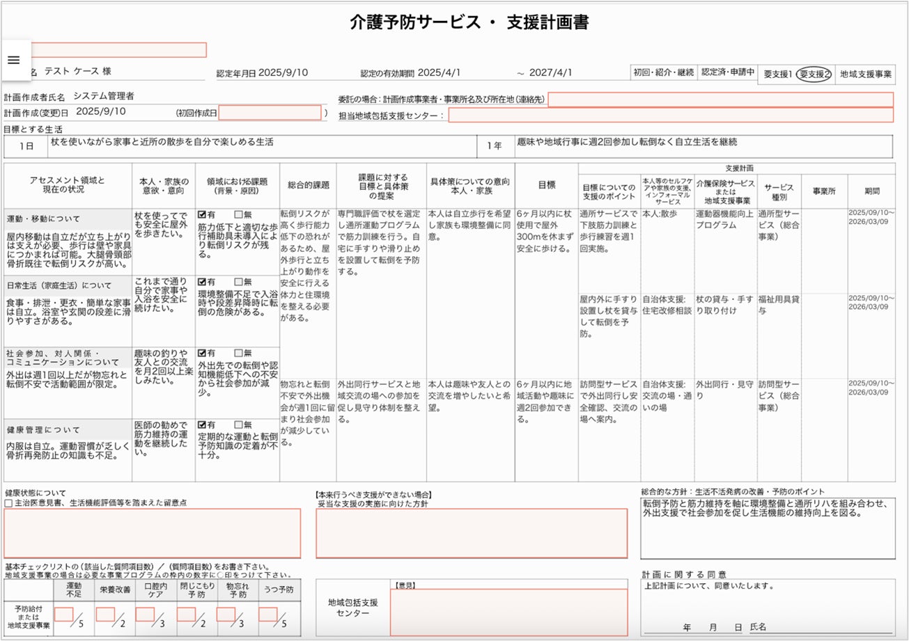Click 総合的課題 text 物忘れと転倒不安で外出機会
This screenshot has width=909, height=641.
(x=307, y=413)
